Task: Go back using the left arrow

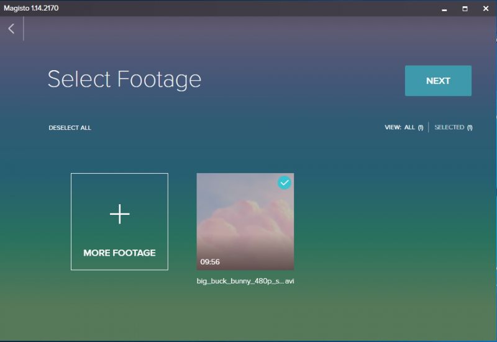Action: 11,29
